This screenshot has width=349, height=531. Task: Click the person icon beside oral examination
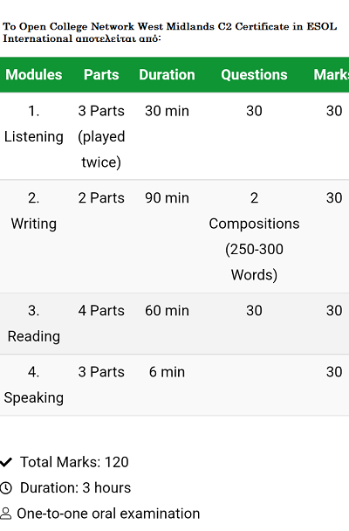(6, 514)
